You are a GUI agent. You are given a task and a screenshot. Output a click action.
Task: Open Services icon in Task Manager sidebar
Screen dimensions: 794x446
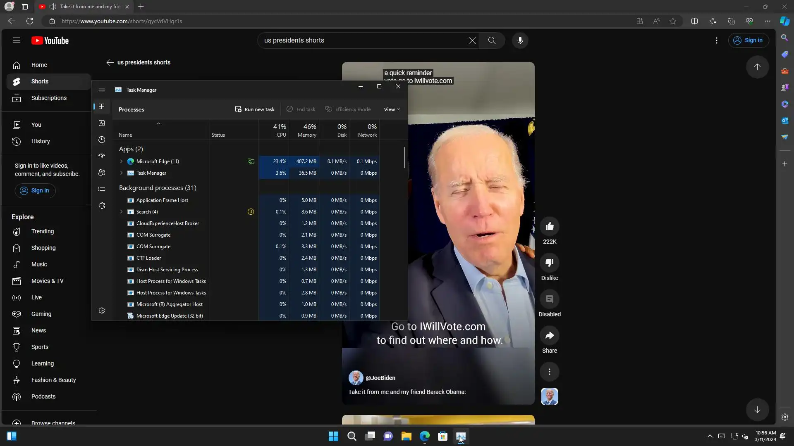pyautogui.click(x=102, y=206)
